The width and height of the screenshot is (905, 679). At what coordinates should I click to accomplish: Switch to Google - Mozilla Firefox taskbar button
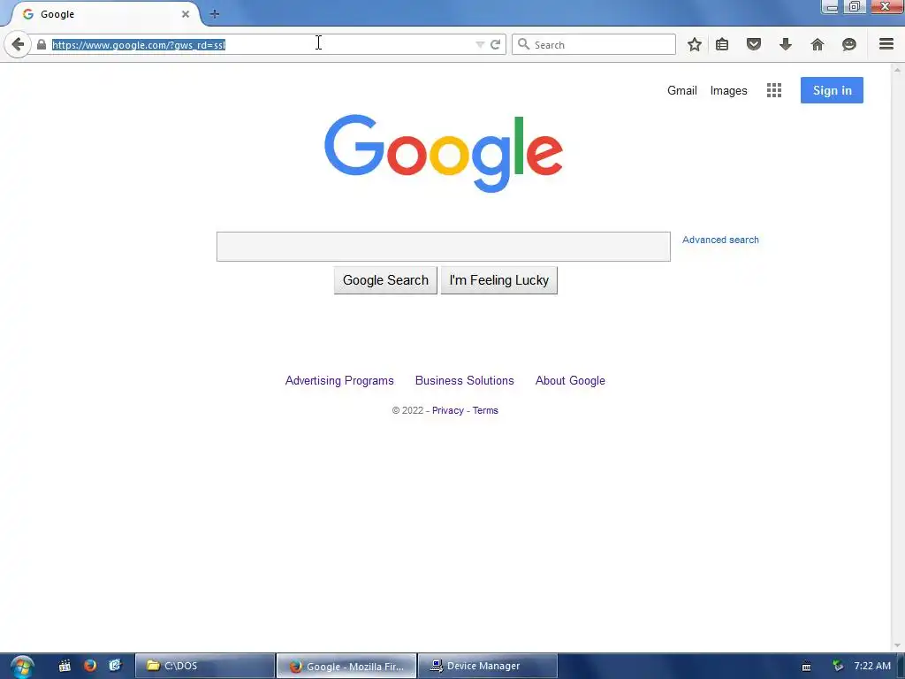click(346, 666)
